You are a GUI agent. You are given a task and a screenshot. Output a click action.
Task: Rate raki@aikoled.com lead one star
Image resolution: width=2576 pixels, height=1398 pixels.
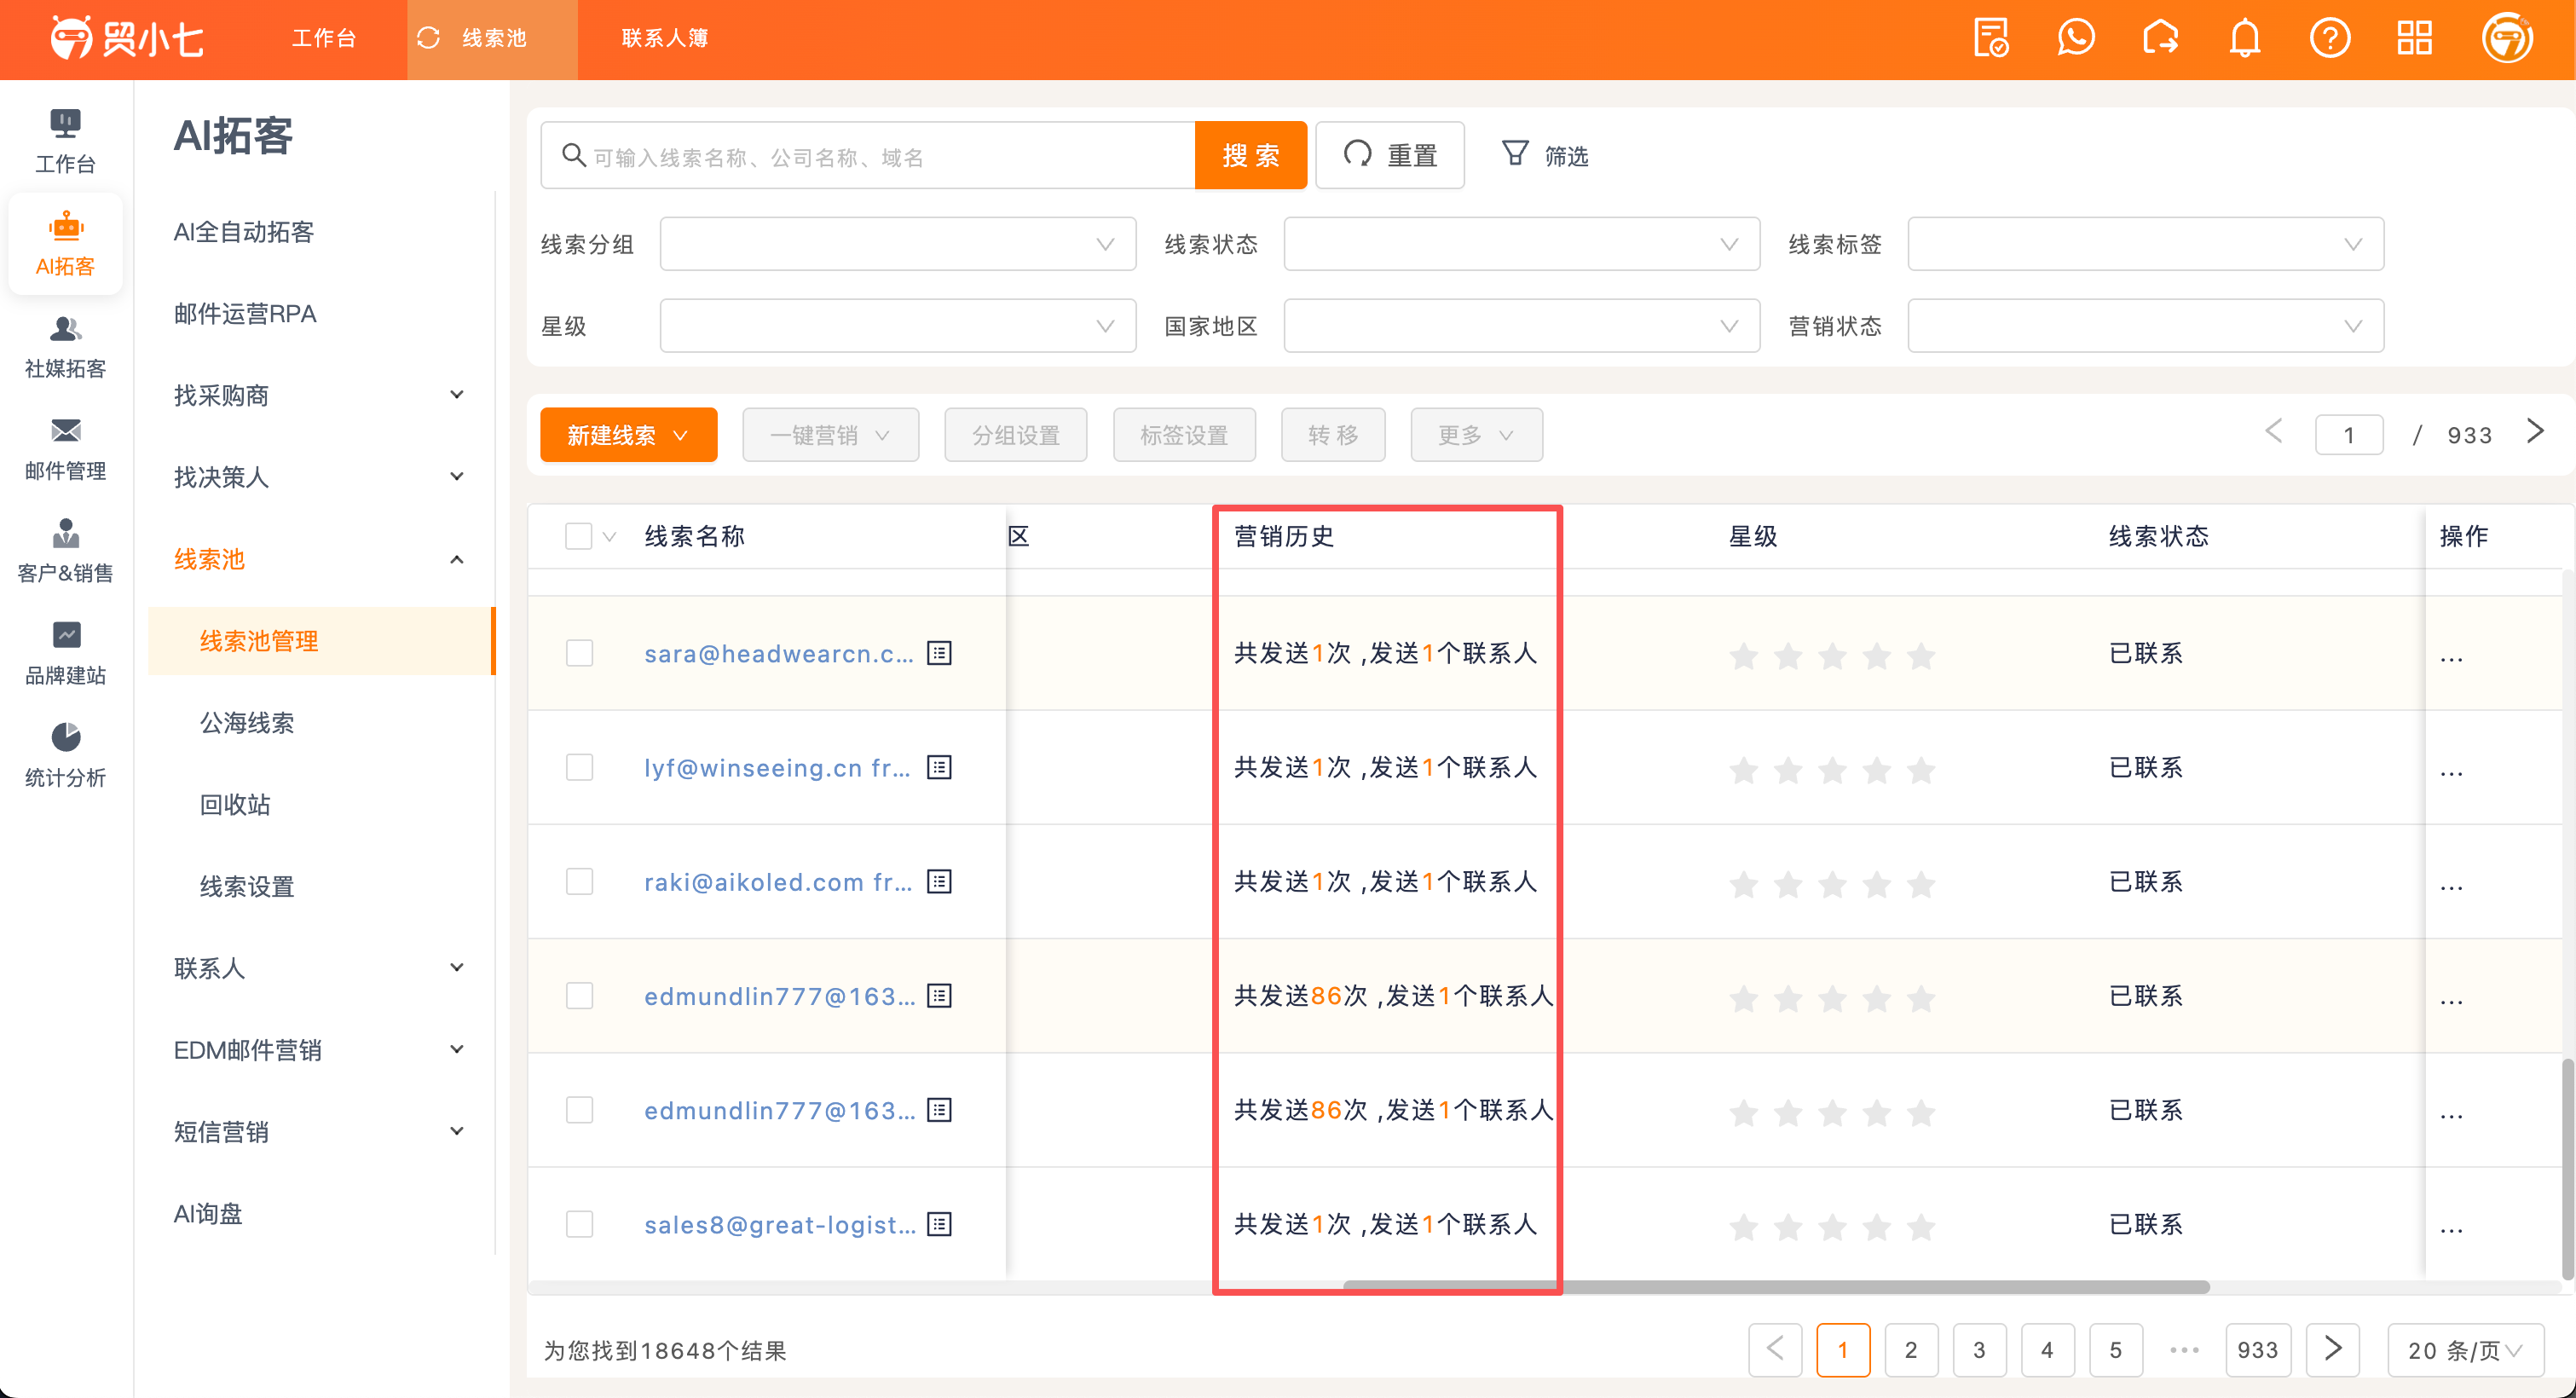click(1743, 884)
